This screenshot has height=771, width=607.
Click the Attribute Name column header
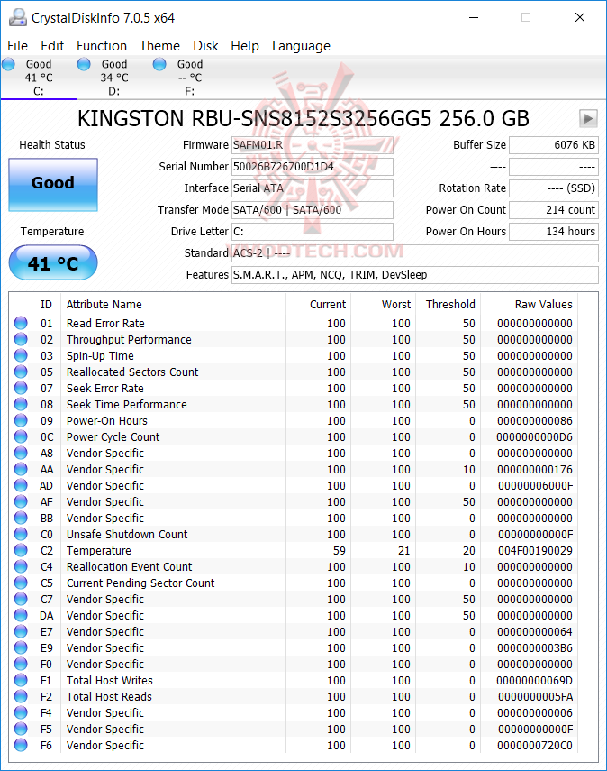point(104,305)
